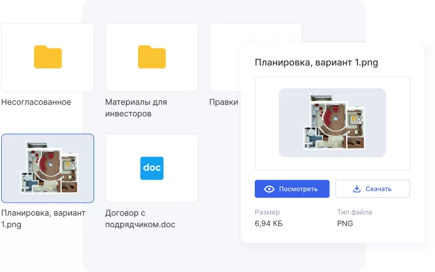Select the floor plan thumbnail tile
435x272 pixels.
(x=47, y=168)
